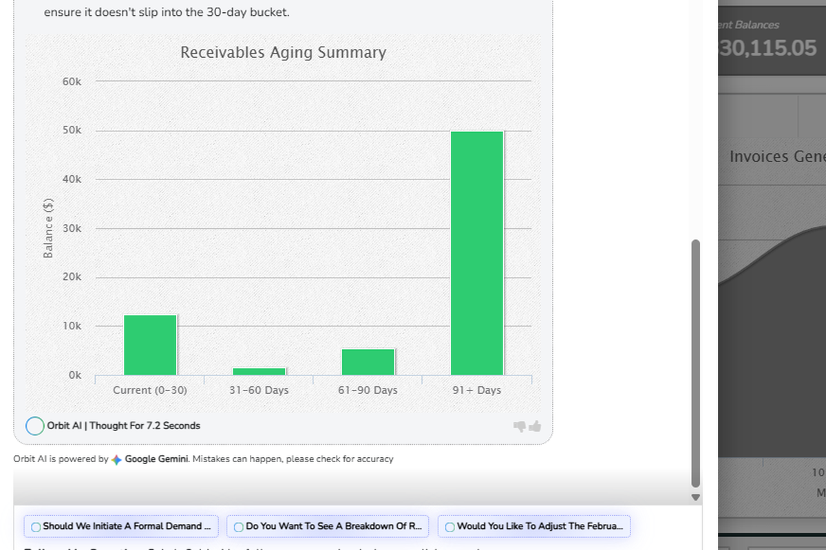Click the chat panel scrollbar thumb

695,363
